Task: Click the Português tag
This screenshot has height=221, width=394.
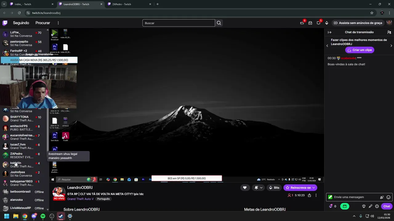Action: coord(103,199)
